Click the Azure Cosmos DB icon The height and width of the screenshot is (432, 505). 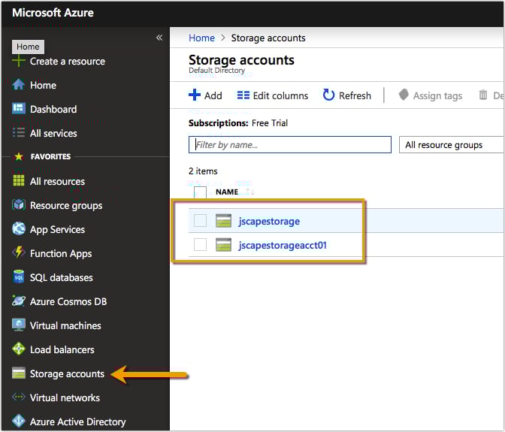[x=19, y=301]
